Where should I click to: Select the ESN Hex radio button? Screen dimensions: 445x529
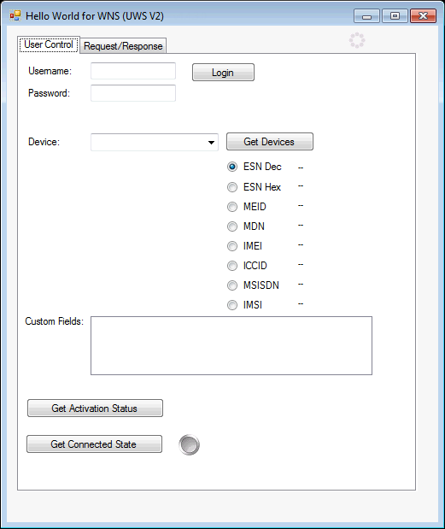pyautogui.click(x=232, y=187)
